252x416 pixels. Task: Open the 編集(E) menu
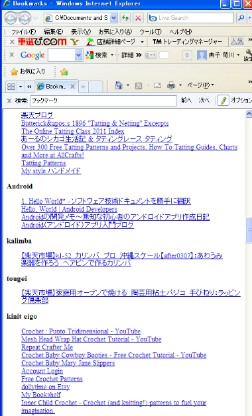point(53,31)
